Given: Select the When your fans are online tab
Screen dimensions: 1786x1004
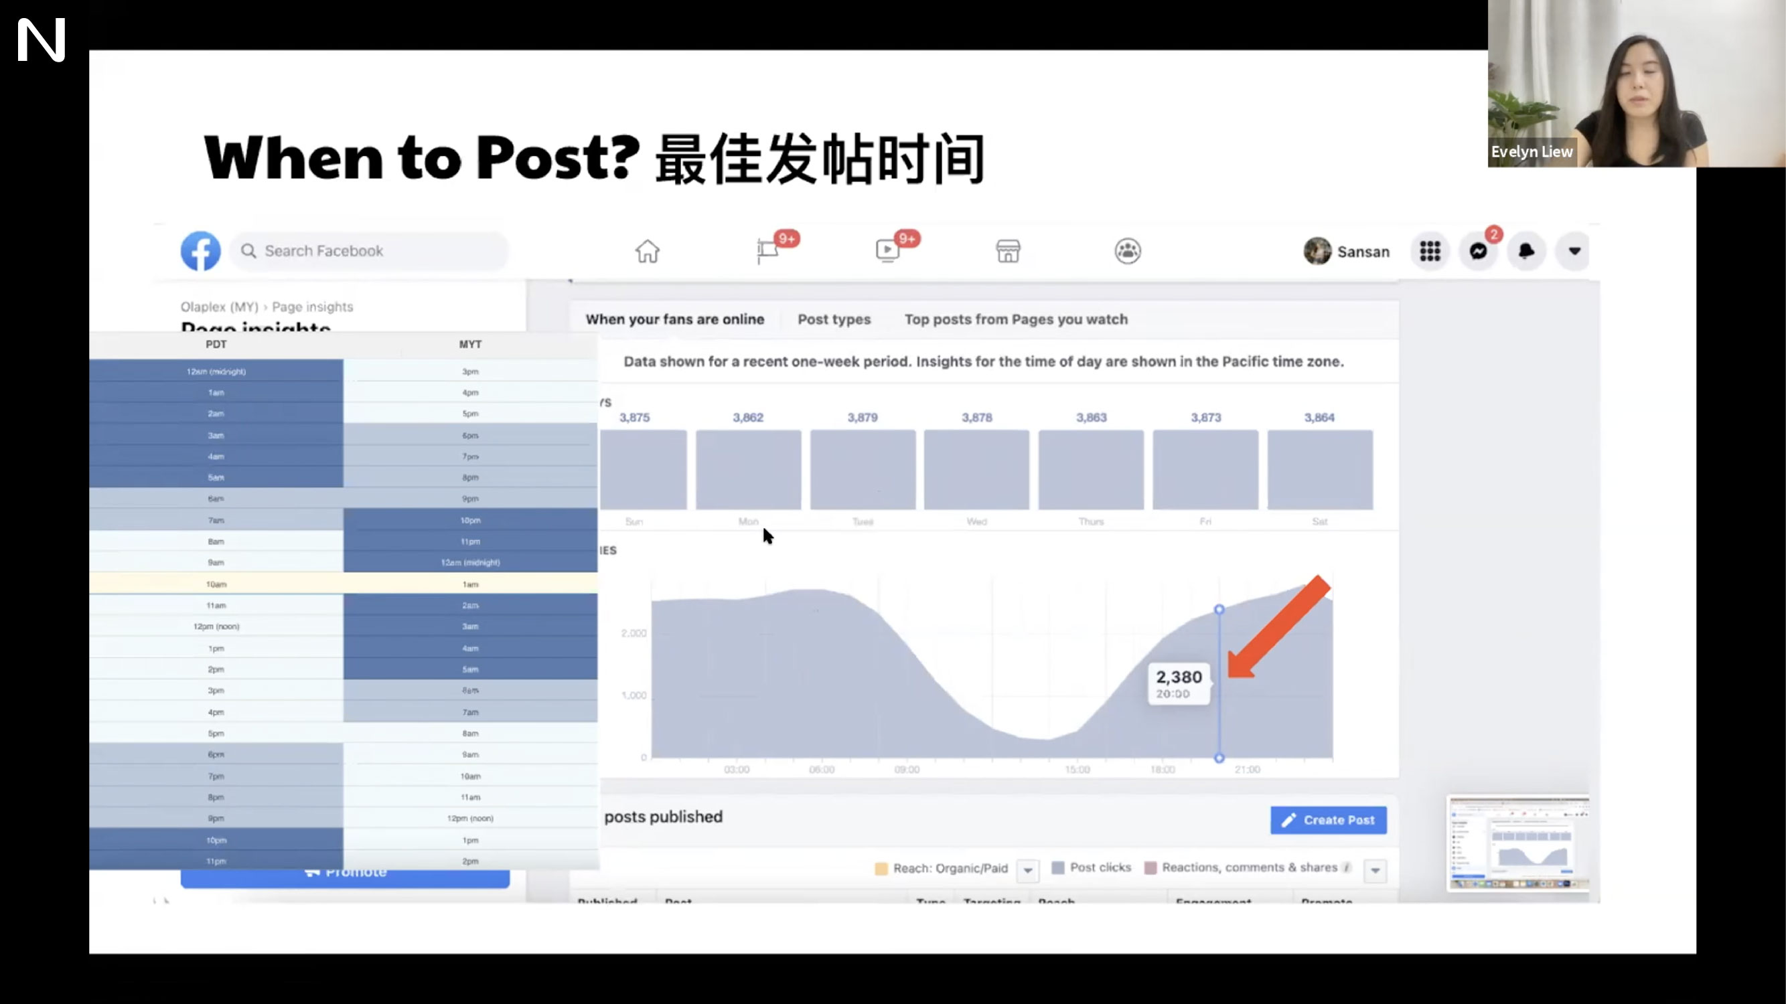Looking at the screenshot, I should pyautogui.click(x=674, y=319).
